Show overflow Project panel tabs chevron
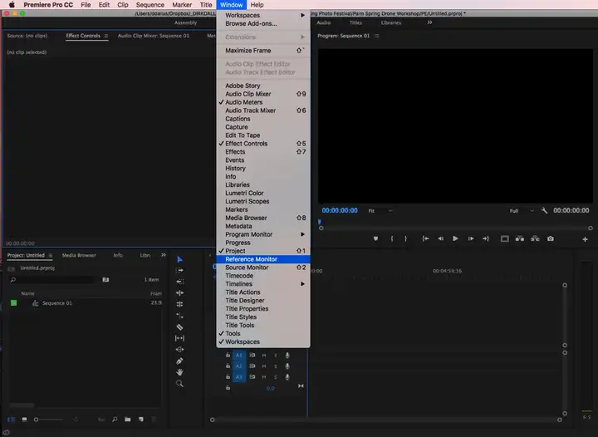Screen dimensions: 598x437 (164, 255)
